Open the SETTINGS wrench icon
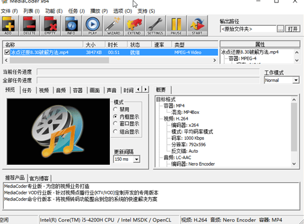Viewport: 304px width, 224px height. [155, 26]
